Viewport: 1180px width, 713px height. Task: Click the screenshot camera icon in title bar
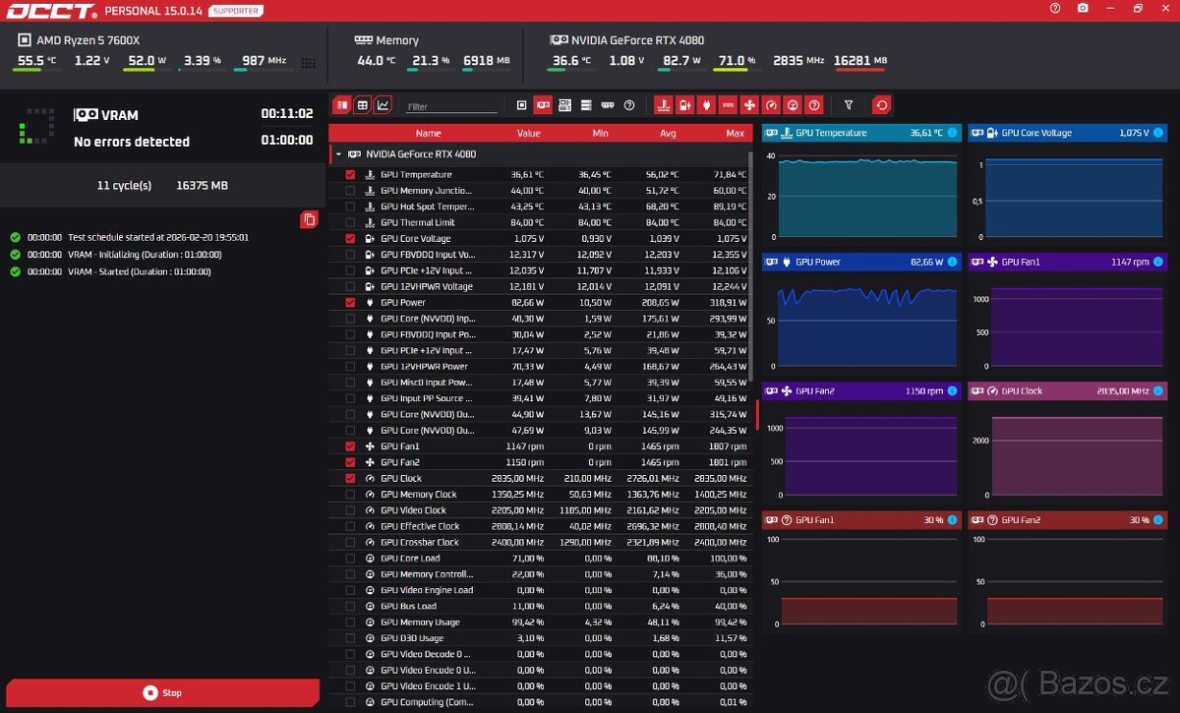[x=1083, y=8]
